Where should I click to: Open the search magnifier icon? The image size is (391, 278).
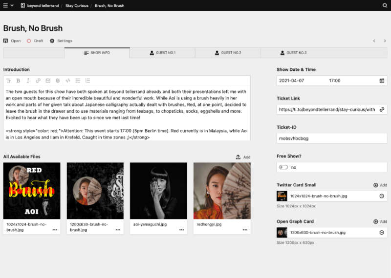(385, 5)
